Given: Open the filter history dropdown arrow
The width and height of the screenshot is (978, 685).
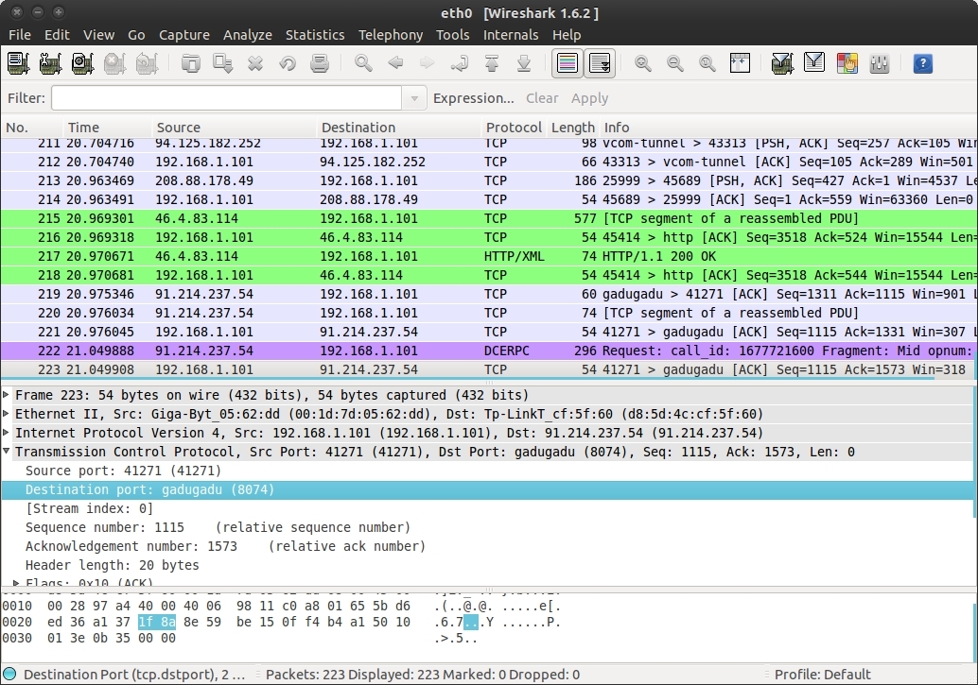Looking at the screenshot, I should [x=414, y=98].
